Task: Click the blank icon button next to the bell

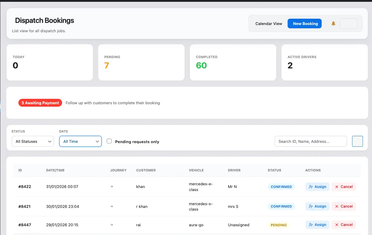Action: pos(348,23)
